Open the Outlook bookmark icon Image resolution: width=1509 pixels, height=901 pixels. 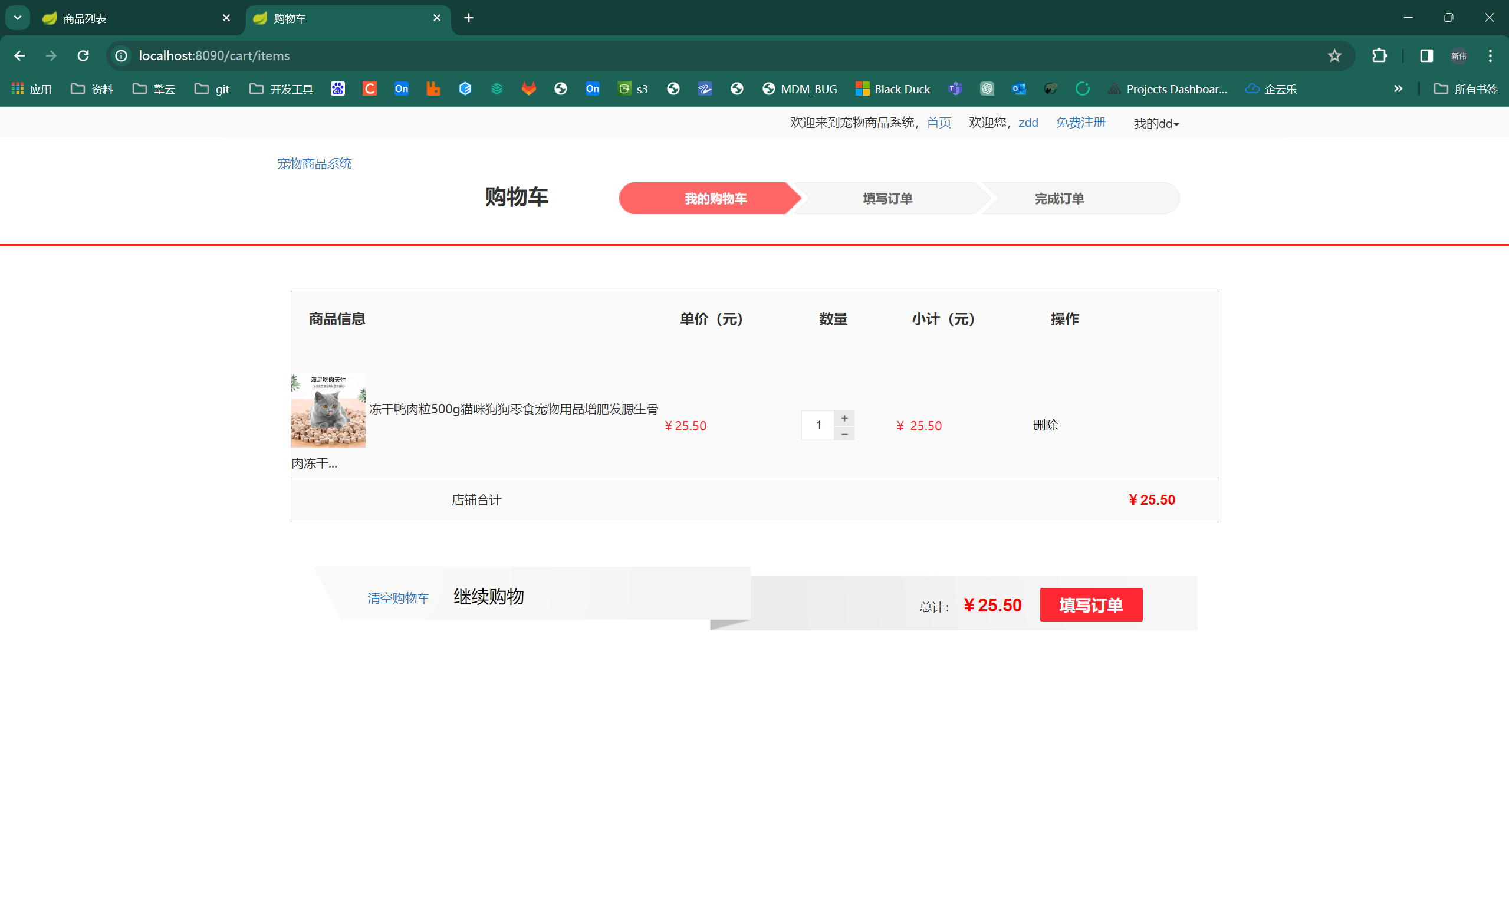[1019, 88]
